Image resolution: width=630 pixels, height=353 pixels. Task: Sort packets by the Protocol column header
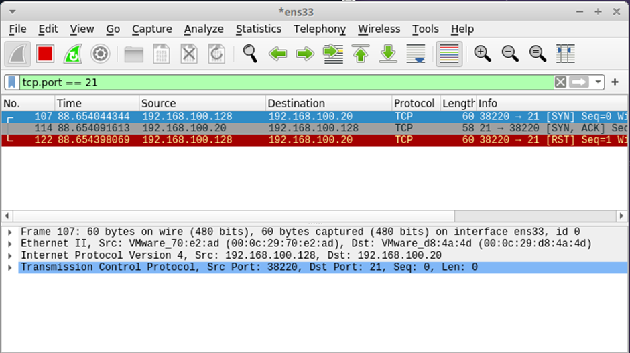click(x=416, y=103)
